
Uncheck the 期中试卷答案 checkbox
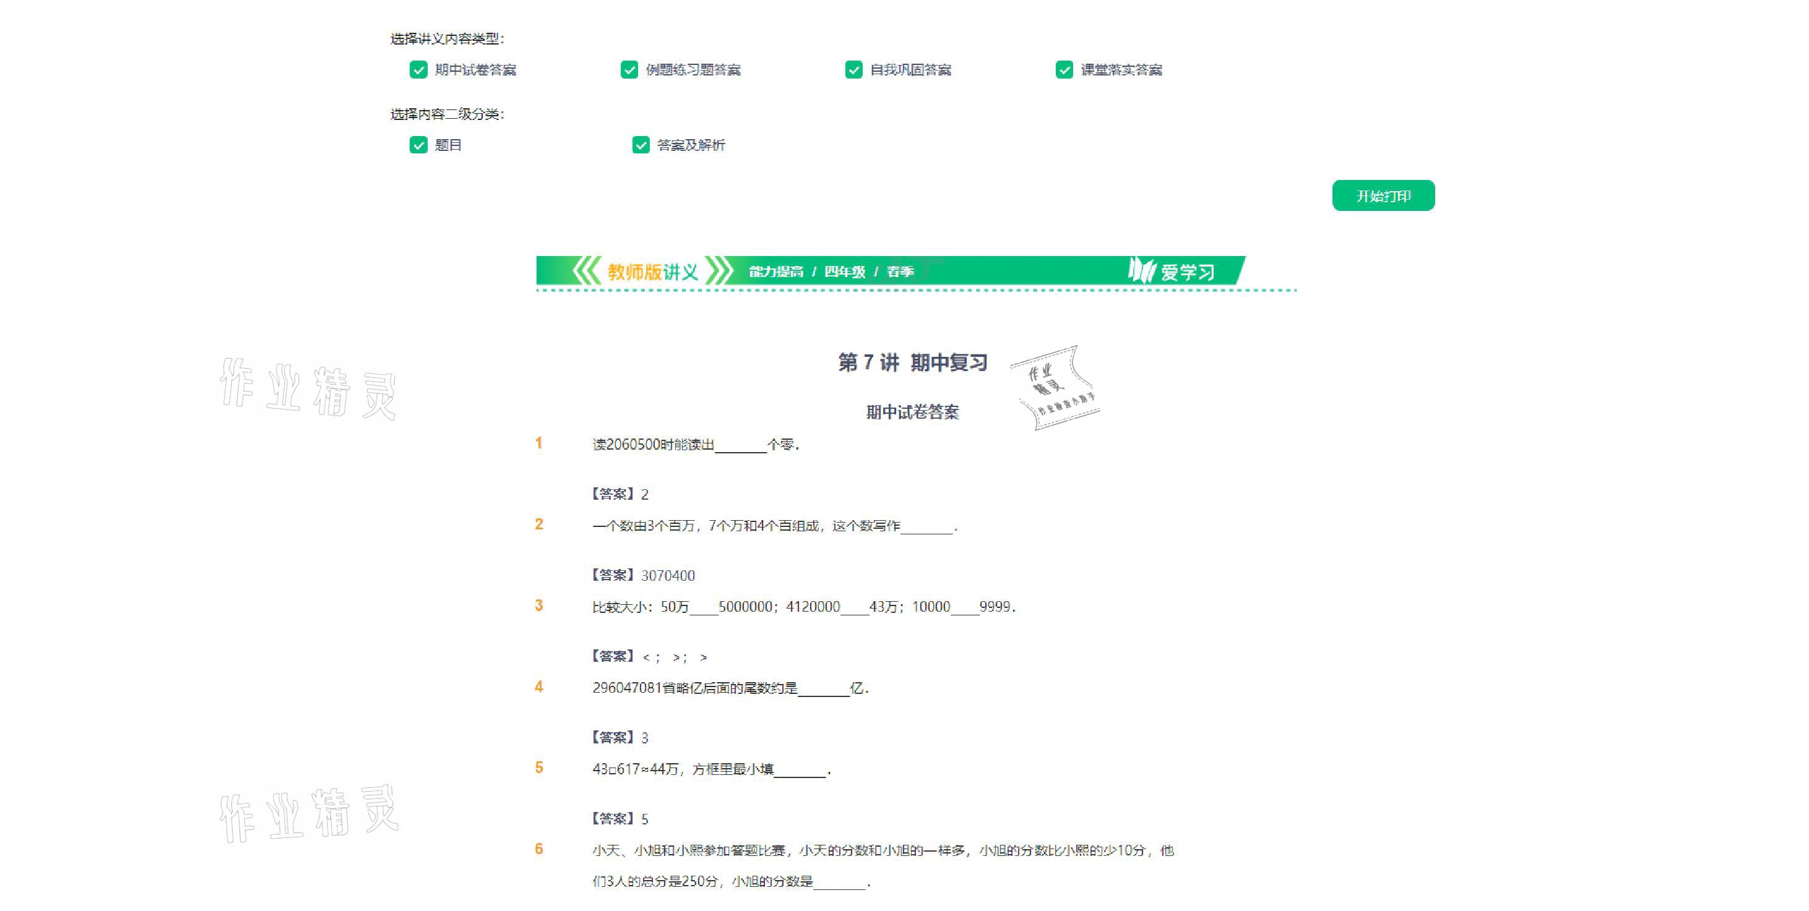[x=418, y=70]
